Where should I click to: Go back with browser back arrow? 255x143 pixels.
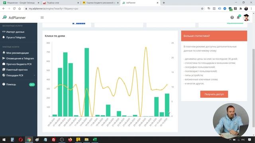4,9
